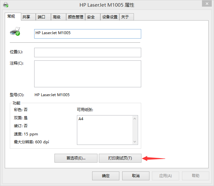Click the 打印测试页 button
This screenshot has height=186, width=214.
[x=120, y=158]
